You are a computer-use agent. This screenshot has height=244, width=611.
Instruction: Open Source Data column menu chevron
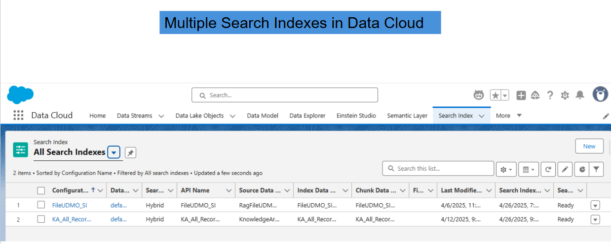[287, 190]
